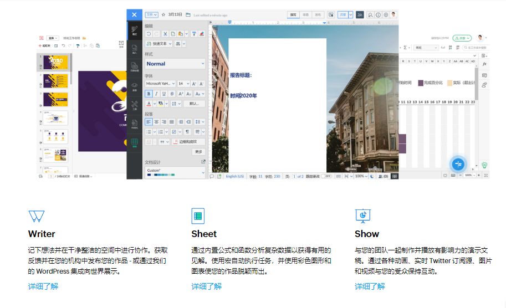Click the Decrease font size A icon
This screenshot has width=506, height=308.
(x=201, y=84)
